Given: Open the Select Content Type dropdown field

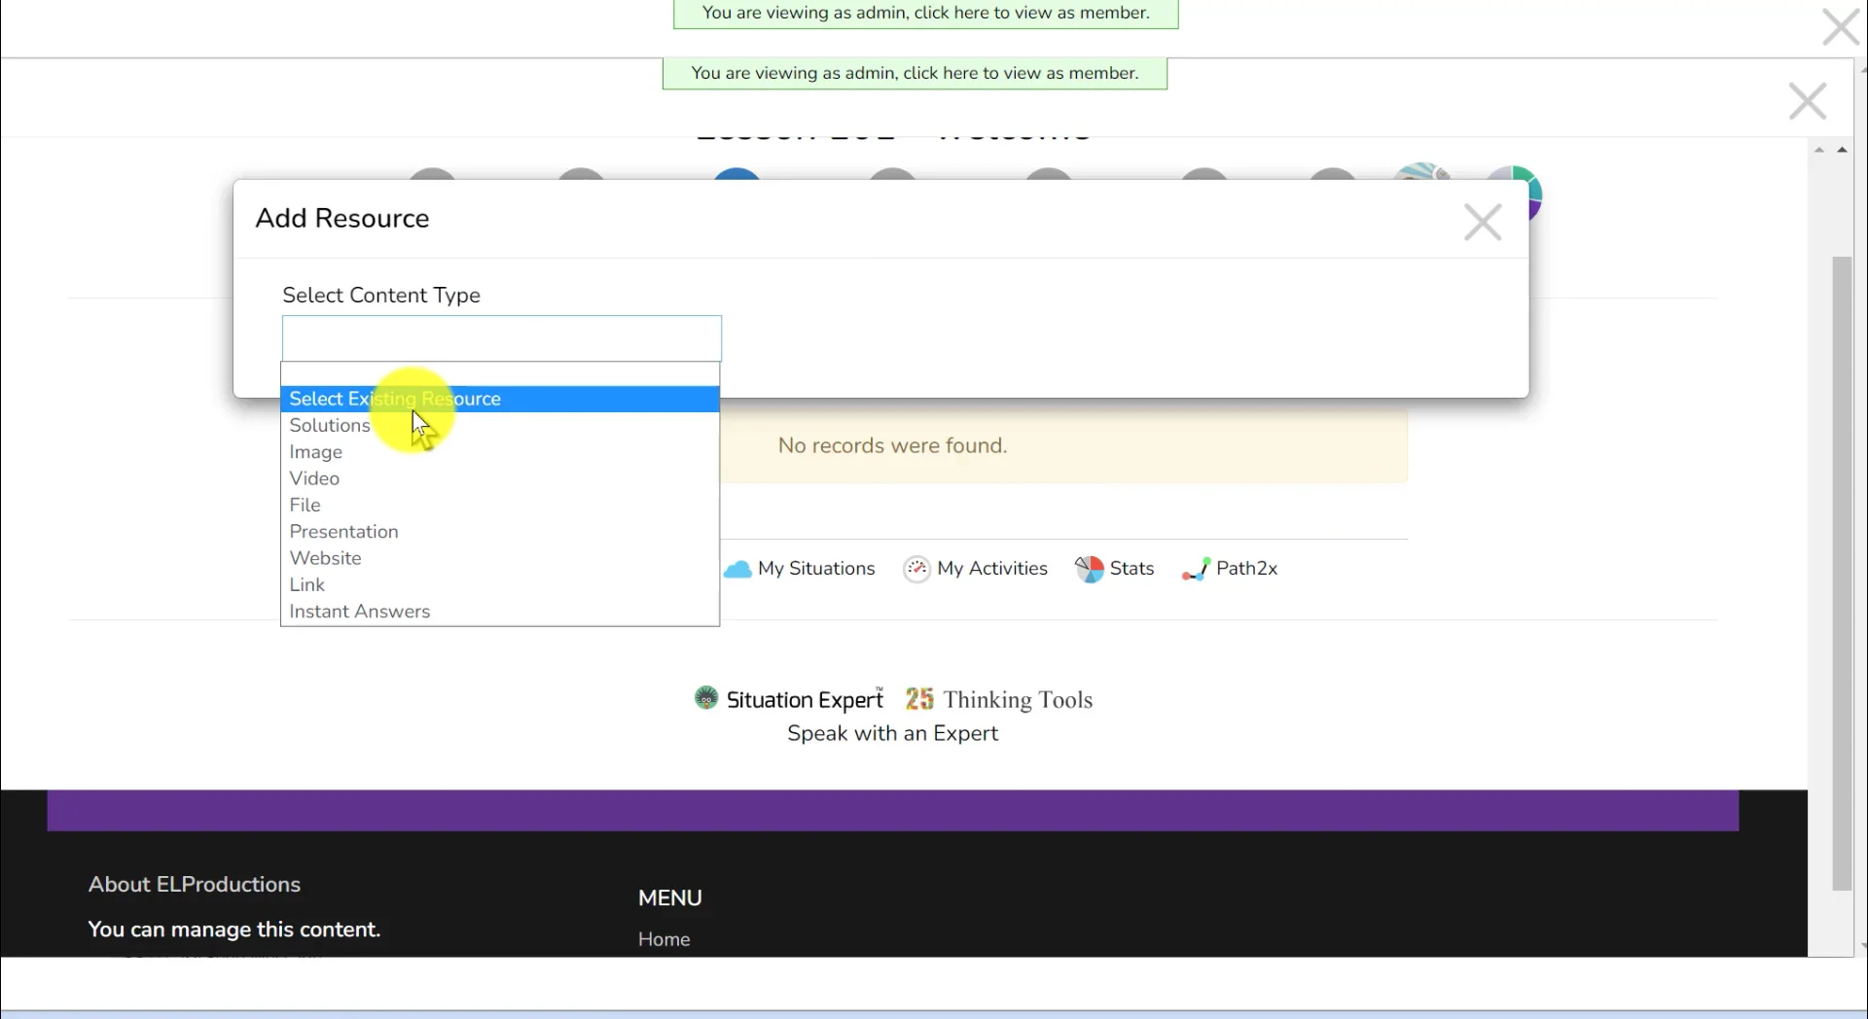Looking at the screenshot, I should [500, 337].
